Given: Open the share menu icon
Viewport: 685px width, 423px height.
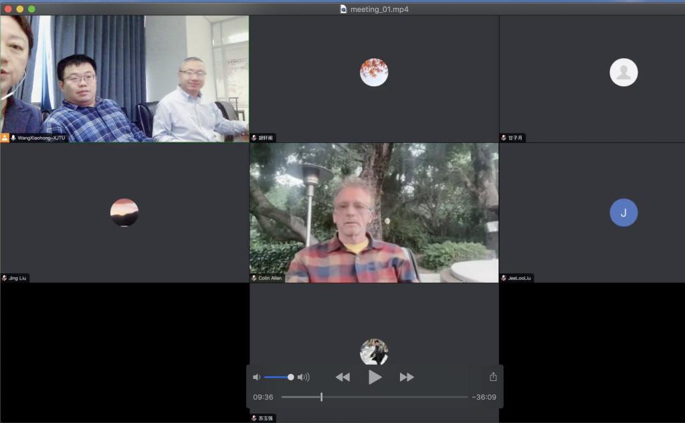Looking at the screenshot, I should [x=493, y=377].
